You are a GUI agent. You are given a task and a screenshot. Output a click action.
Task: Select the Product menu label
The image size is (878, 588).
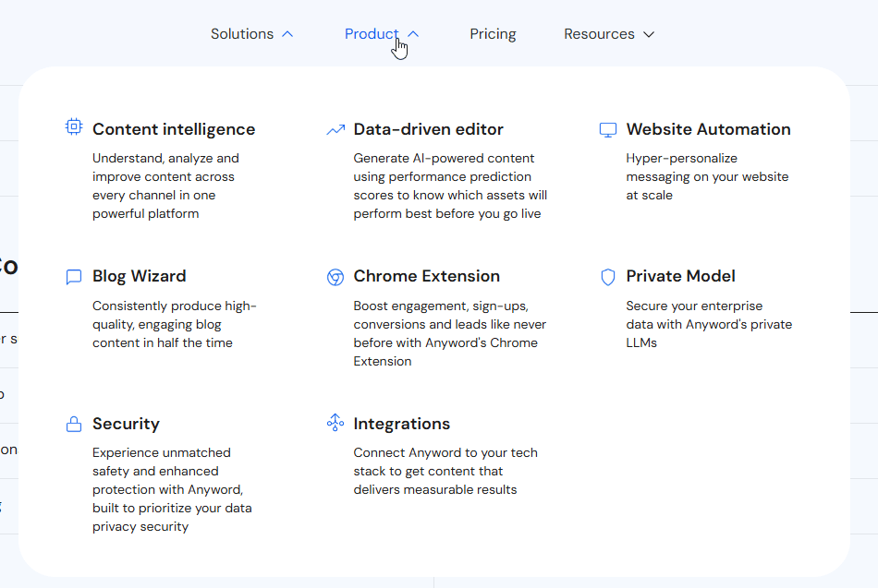[x=371, y=34]
